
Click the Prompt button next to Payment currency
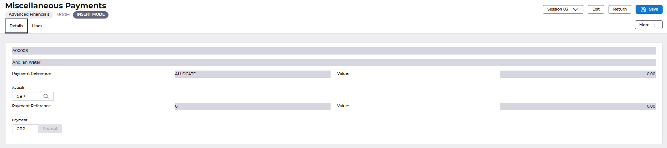(50, 129)
